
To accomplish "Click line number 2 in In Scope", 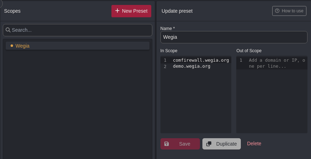I will pyautogui.click(x=165, y=66).
